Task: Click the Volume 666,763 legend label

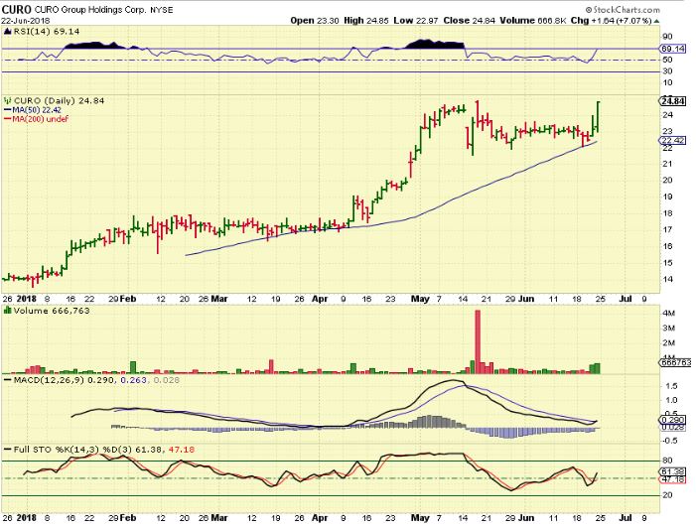Action: tap(52, 311)
